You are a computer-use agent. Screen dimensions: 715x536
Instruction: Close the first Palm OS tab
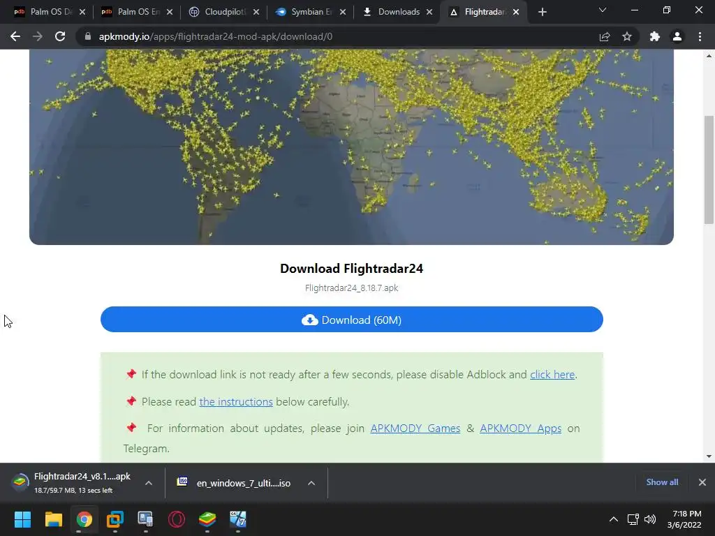pos(82,13)
